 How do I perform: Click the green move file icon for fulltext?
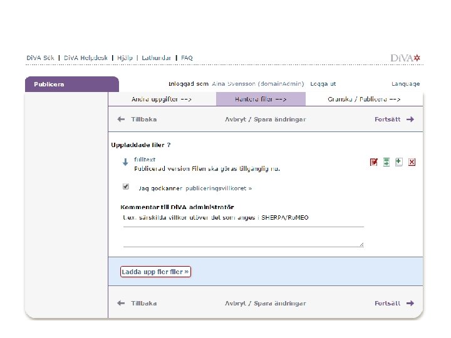tap(386, 162)
